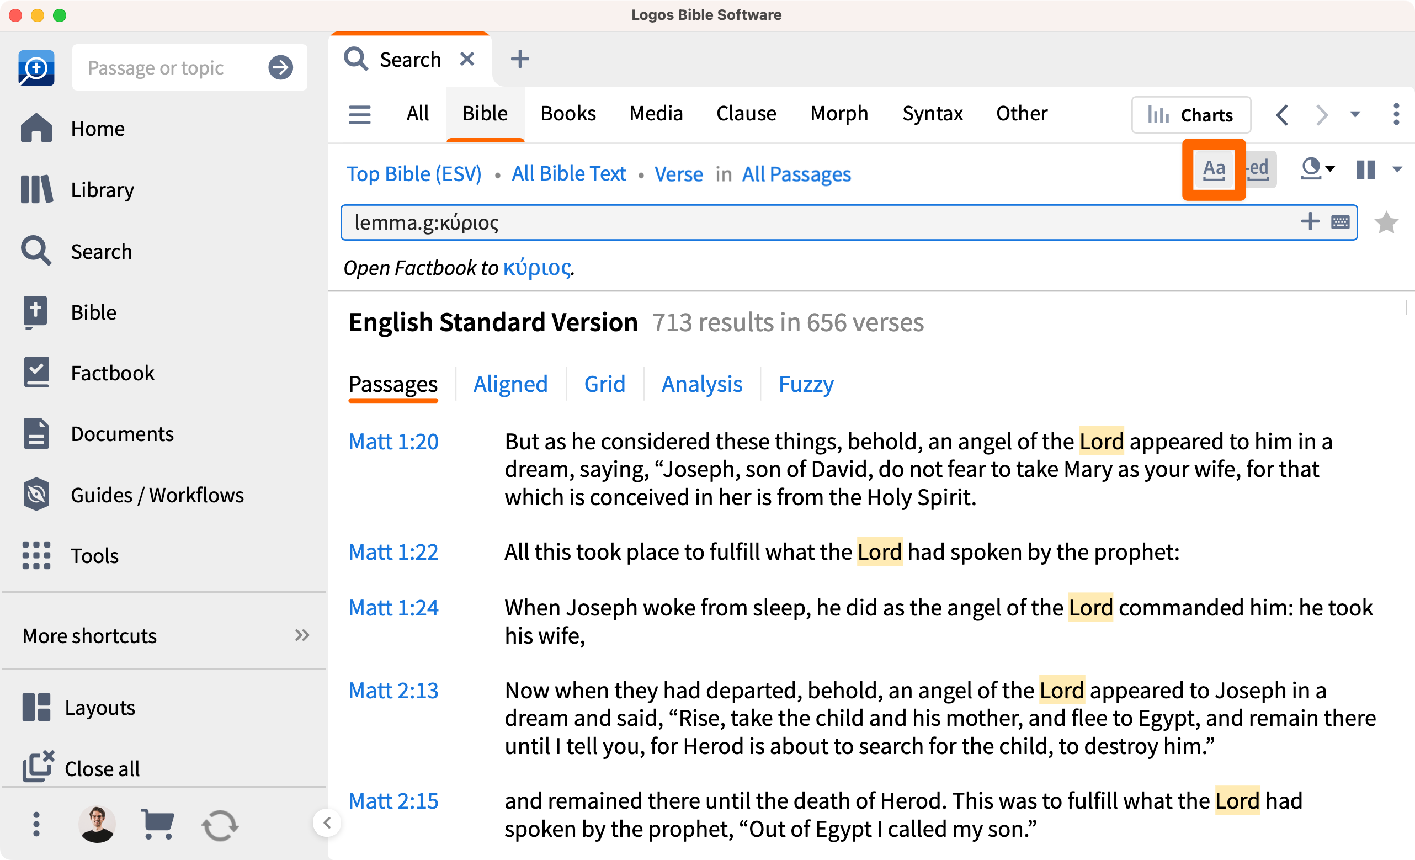This screenshot has width=1415, height=860.
Task: Add a new tab with plus icon
Action: point(520,59)
